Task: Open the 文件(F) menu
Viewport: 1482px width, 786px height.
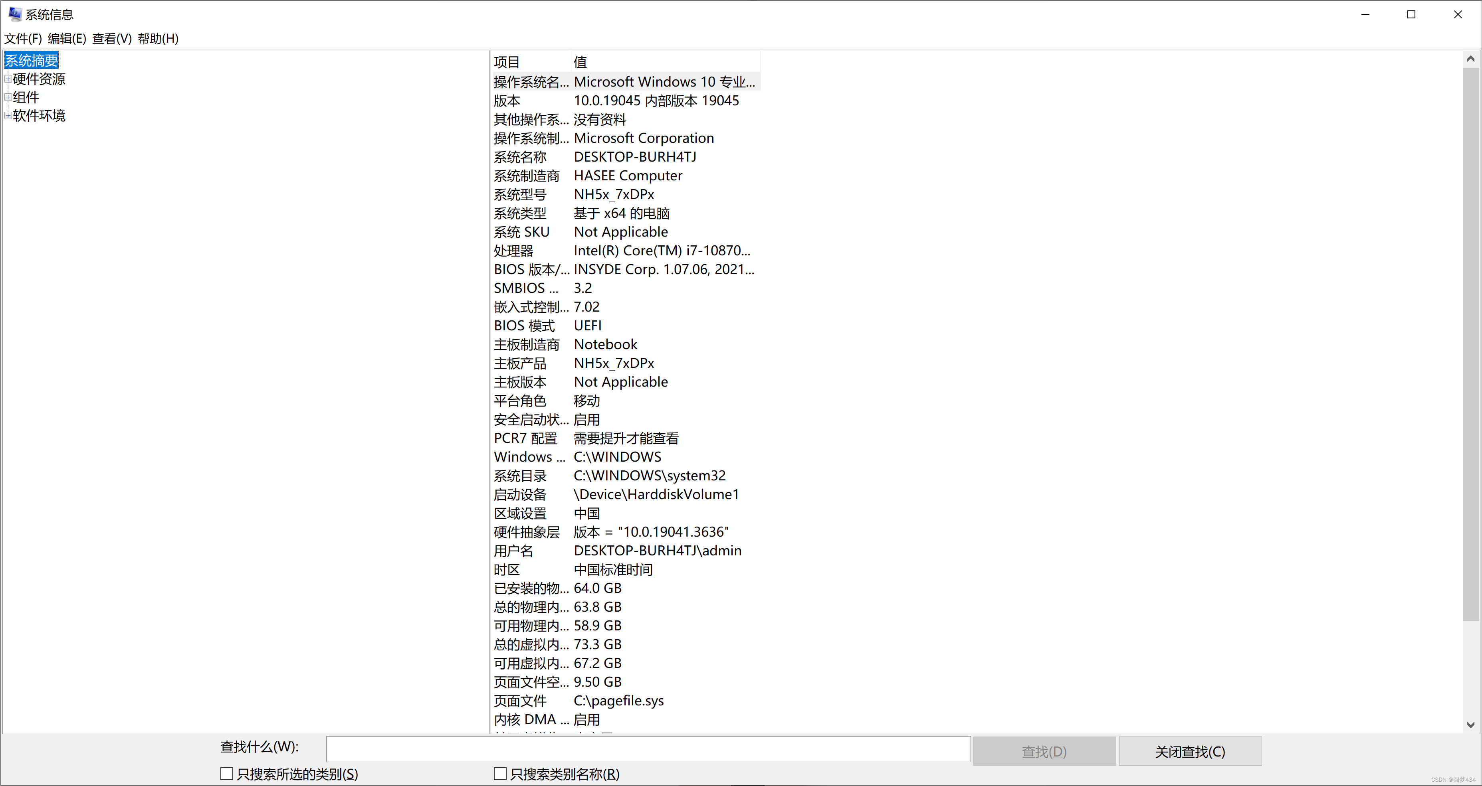Action: click(23, 39)
